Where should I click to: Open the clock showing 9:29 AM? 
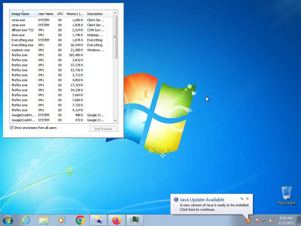click(286, 220)
